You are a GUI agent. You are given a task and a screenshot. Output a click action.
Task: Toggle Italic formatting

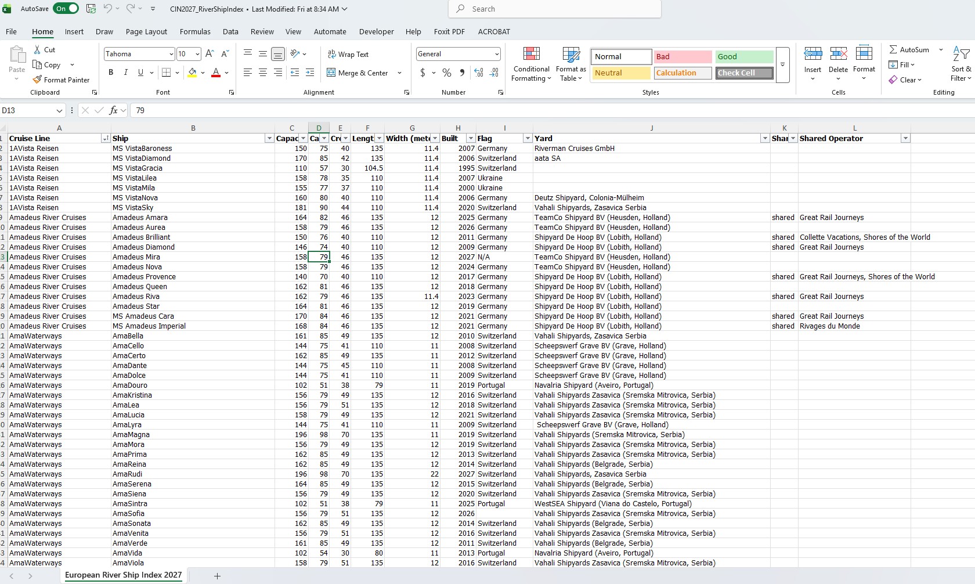click(x=126, y=73)
